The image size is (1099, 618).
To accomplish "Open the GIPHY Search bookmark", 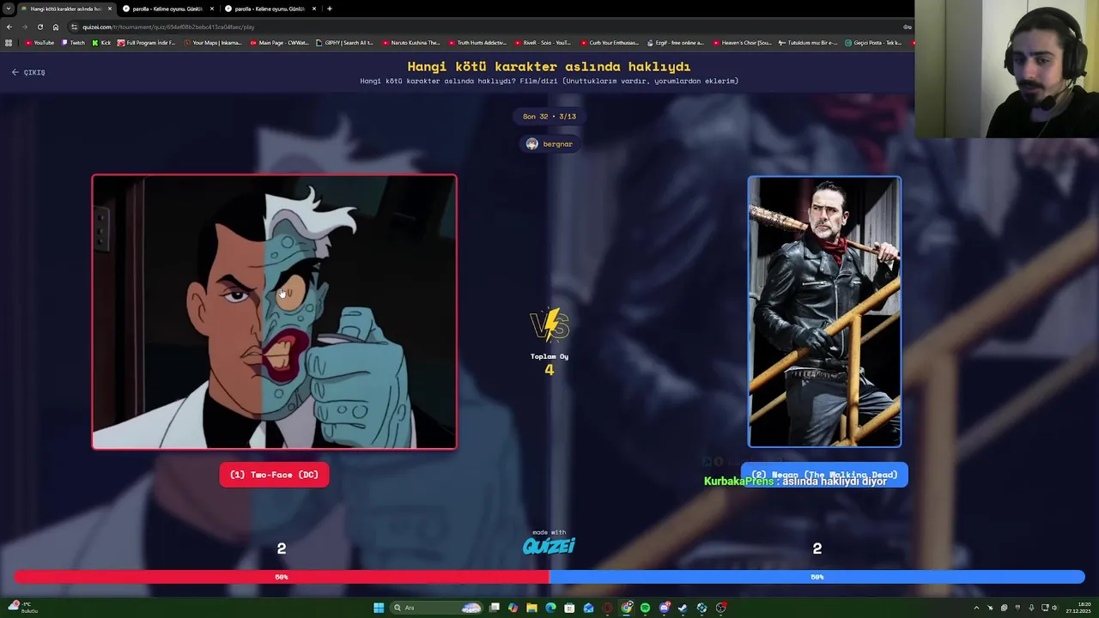I will click(x=344, y=43).
